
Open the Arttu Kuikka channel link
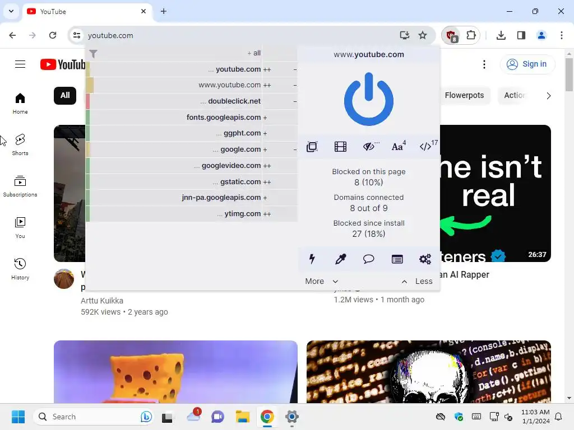pos(102,301)
